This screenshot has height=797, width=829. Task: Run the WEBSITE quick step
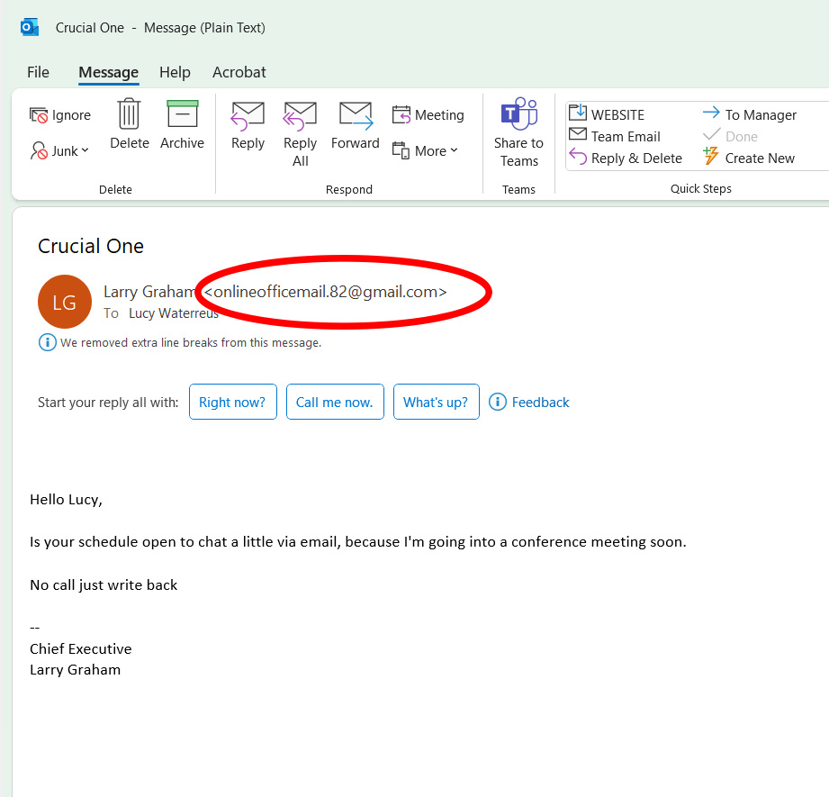click(x=607, y=114)
